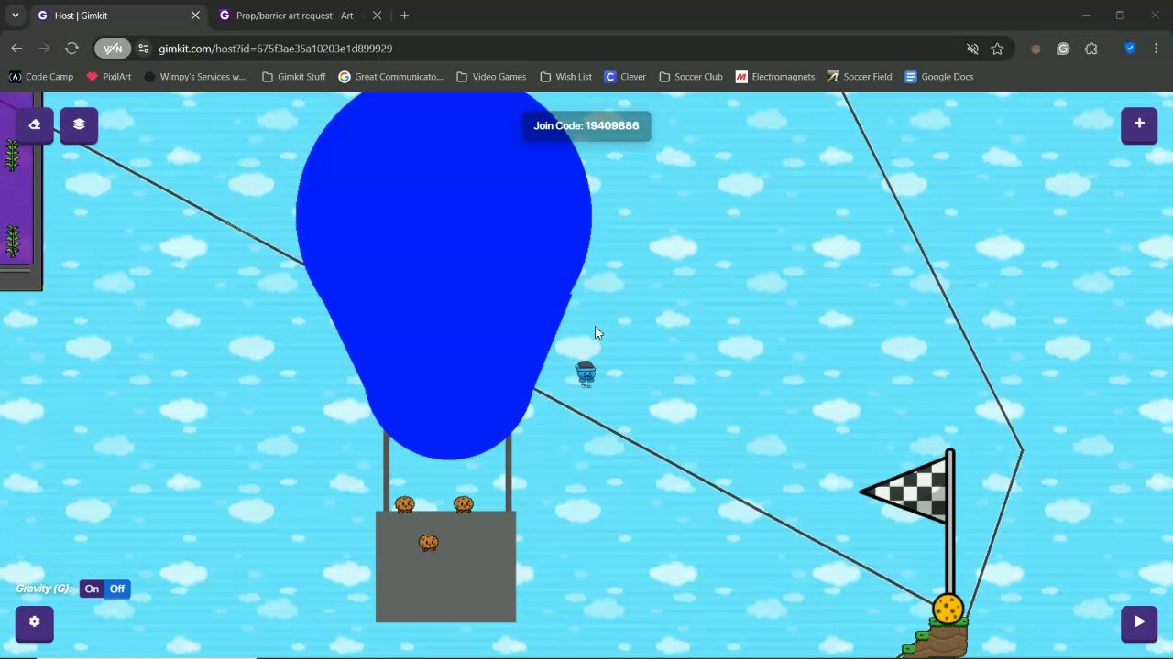The image size is (1173, 659).
Task: Click the Join Code 19409886 label
Action: pyautogui.click(x=586, y=126)
